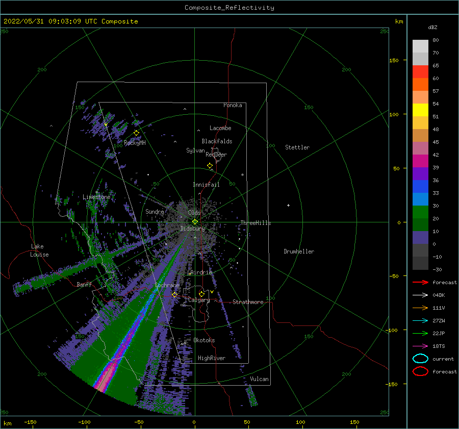
Task: Click the cyan 27ZW arrow icon
Action: 420,321
